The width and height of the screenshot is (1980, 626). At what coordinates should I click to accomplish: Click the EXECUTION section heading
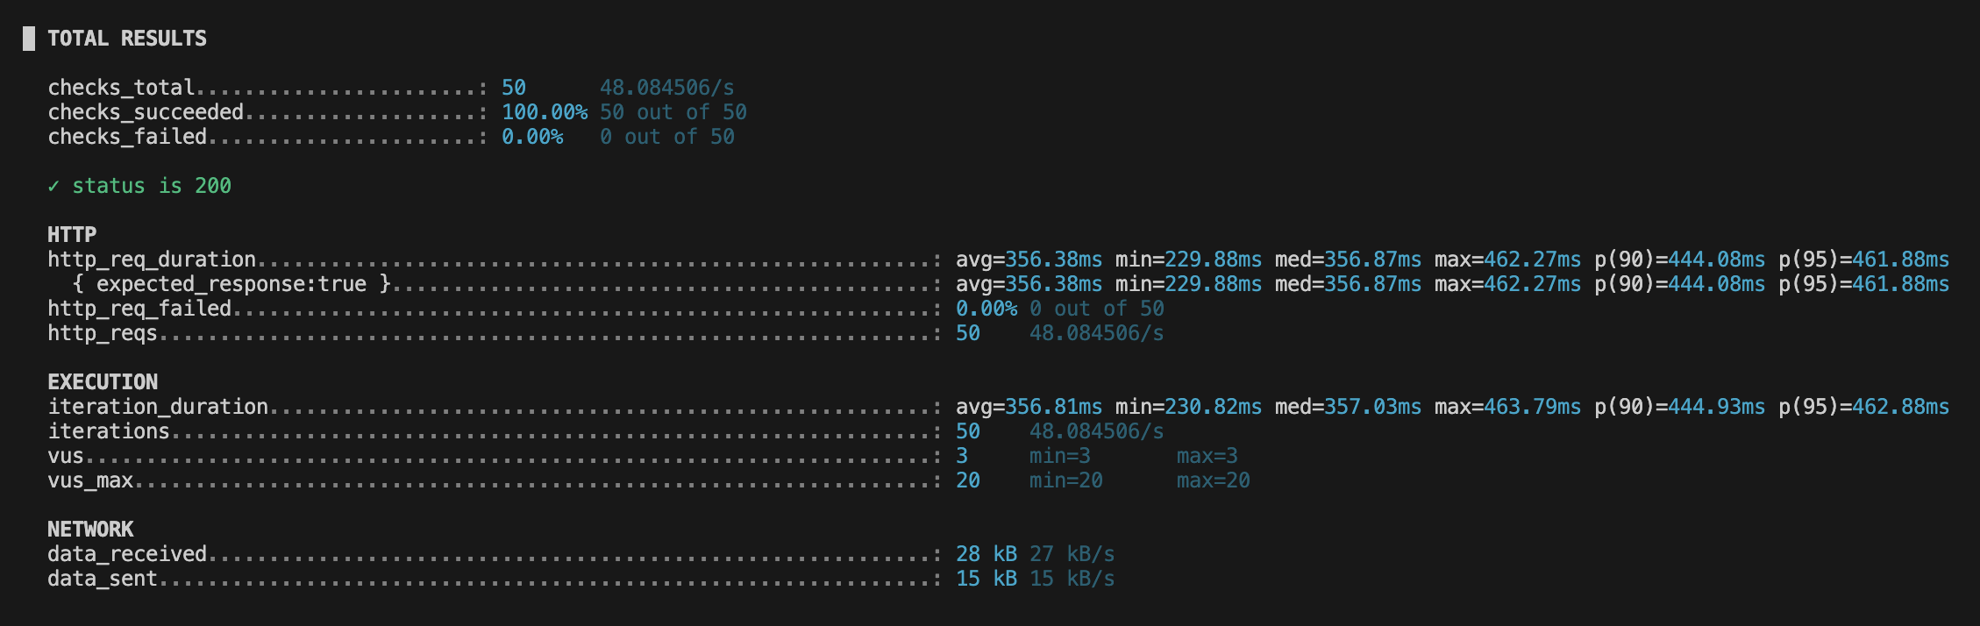click(103, 382)
